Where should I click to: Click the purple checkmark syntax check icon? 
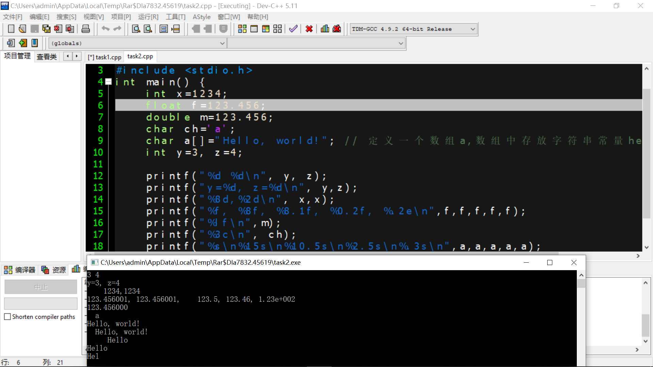(293, 29)
